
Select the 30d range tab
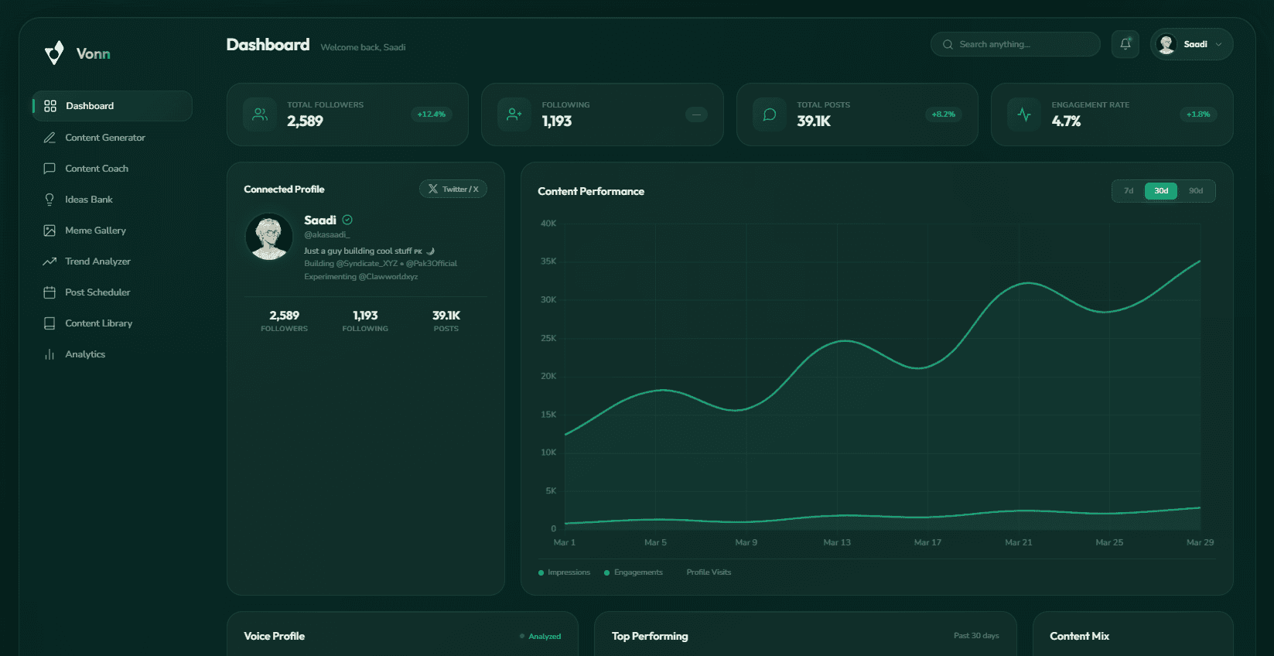[1161, 191]
